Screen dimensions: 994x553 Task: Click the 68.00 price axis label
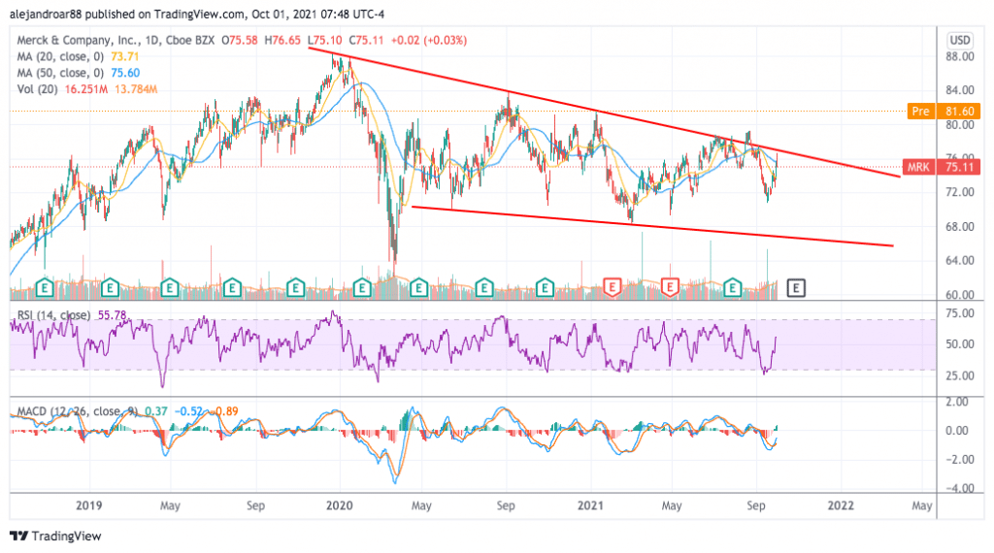(x=960, y=227)
